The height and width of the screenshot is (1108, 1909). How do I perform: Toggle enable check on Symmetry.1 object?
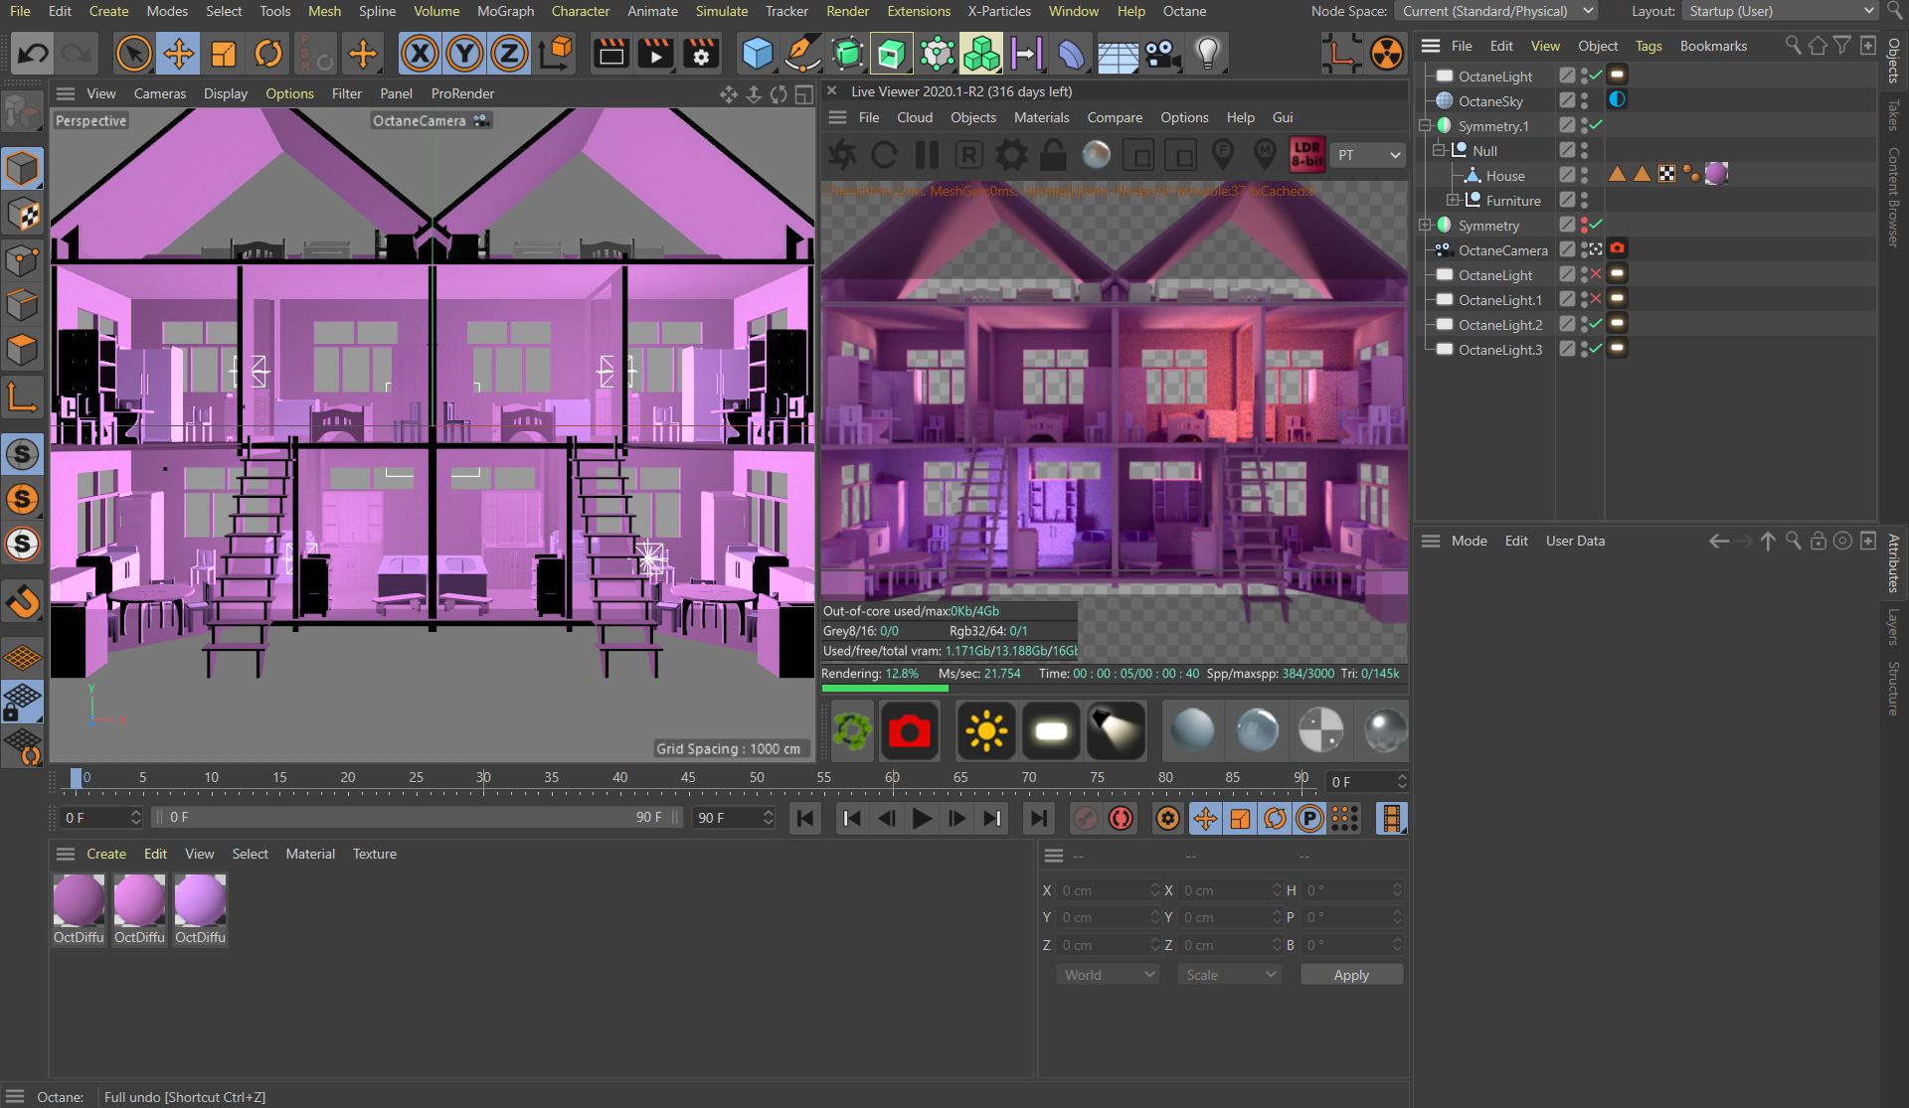[x=1595, y=125]
